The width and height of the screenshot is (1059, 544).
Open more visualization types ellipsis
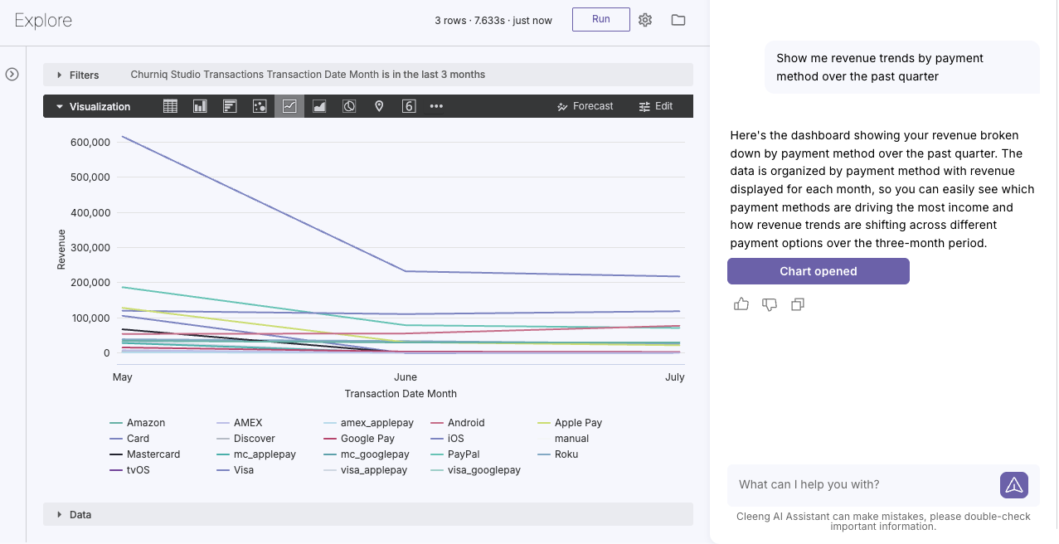436,106
